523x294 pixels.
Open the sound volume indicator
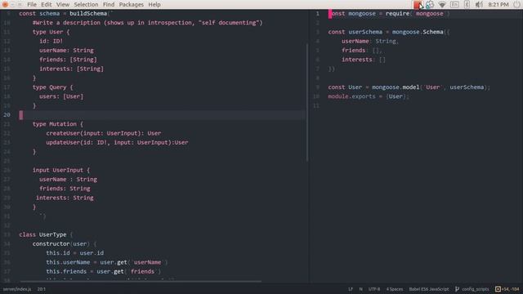[x=479, y=5]
